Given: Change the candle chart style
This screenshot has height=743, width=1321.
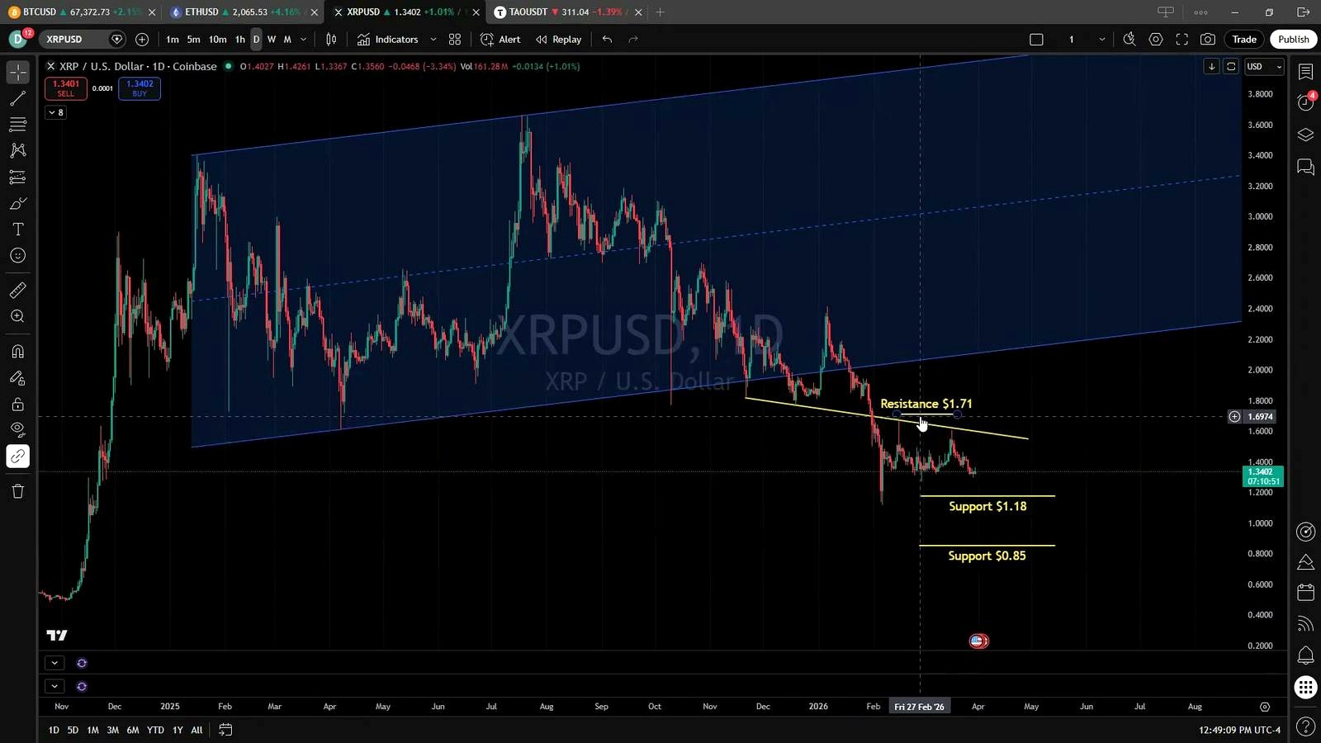Looking at the screenshot, I should [331, 39].
